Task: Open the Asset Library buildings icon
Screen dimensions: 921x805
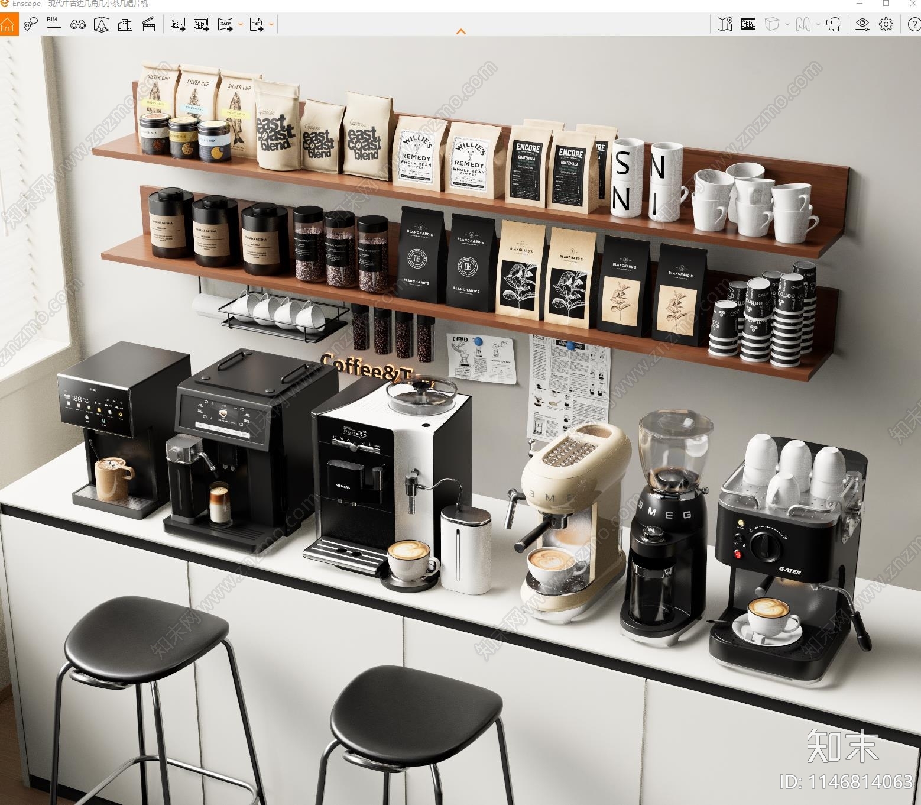Action: pos(125,25)
